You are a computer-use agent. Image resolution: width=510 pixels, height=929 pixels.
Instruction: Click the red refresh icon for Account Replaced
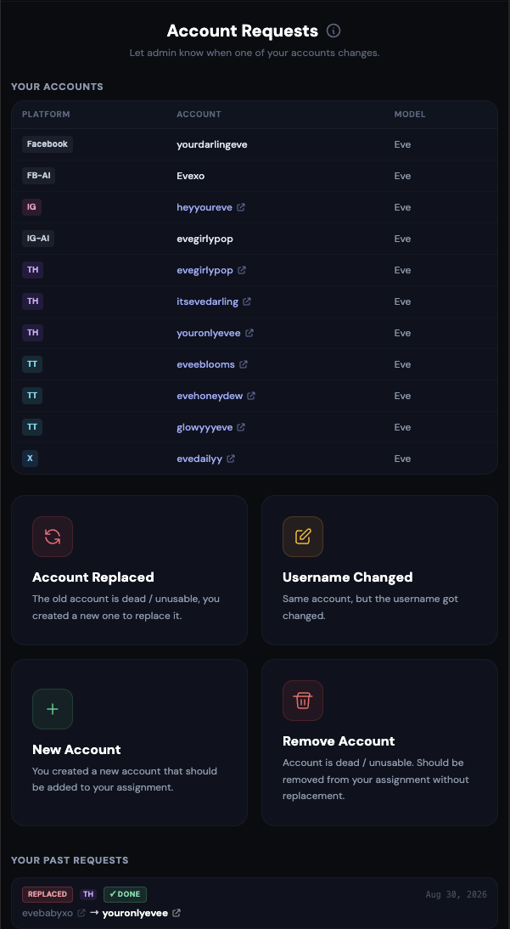53,537
